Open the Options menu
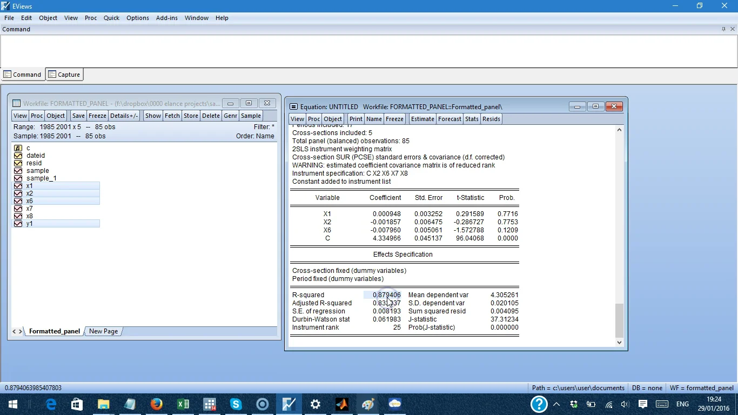738x415 pixels. click(x=138, y=18)
